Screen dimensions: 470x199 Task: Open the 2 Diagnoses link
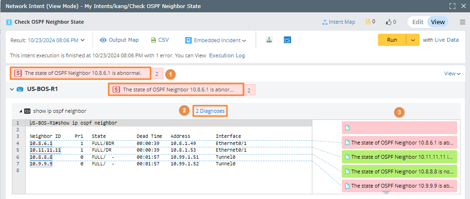(x=210, y=111)
